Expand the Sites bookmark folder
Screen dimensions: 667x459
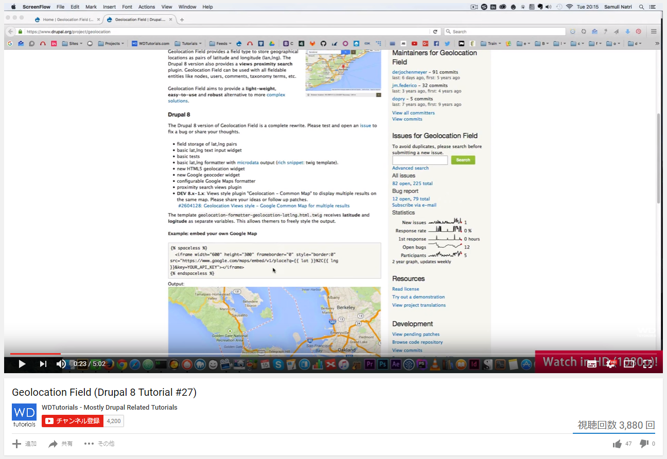pyautogui.click(x=72, y=44)
